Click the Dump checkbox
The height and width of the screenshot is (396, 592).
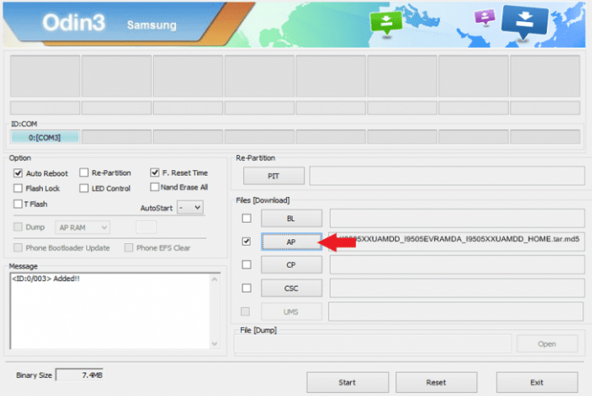click(18, 227)
